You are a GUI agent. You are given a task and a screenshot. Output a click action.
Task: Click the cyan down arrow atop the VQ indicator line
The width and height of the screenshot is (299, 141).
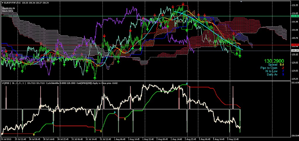(x=187, y=83)
